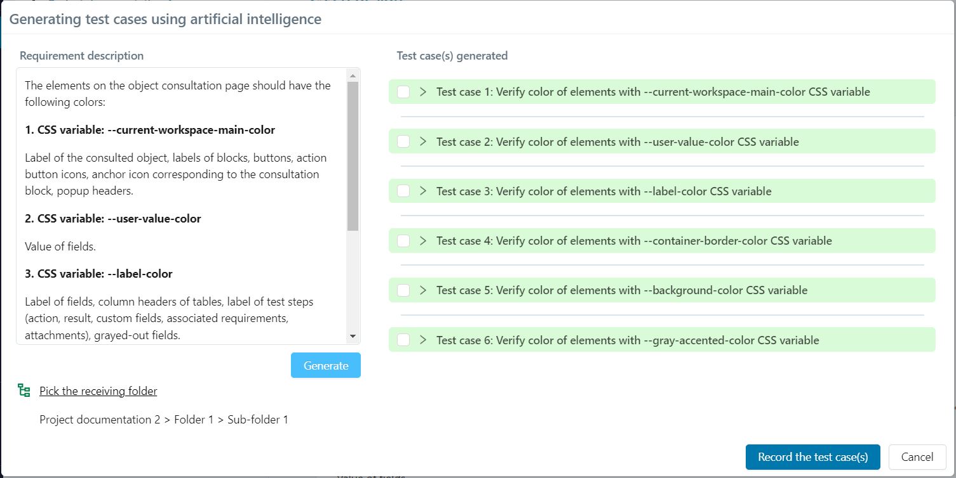Enable checkbox for Test case 2
The width and height of the screenshot is (956, 478).
pos(403,141)
